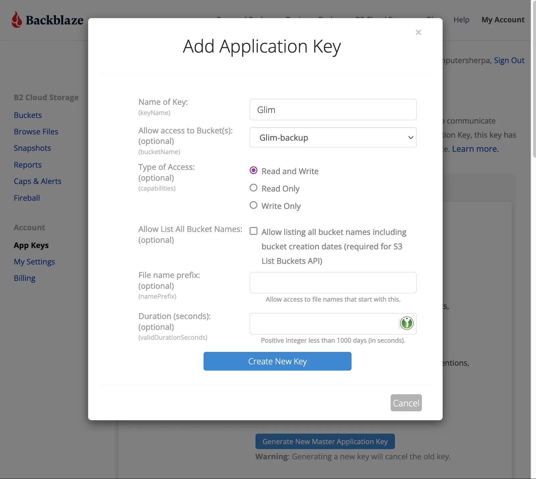Open the Help menu
Image resolution: width=536 pixels, height=479 pixels.
click(461, 20)
